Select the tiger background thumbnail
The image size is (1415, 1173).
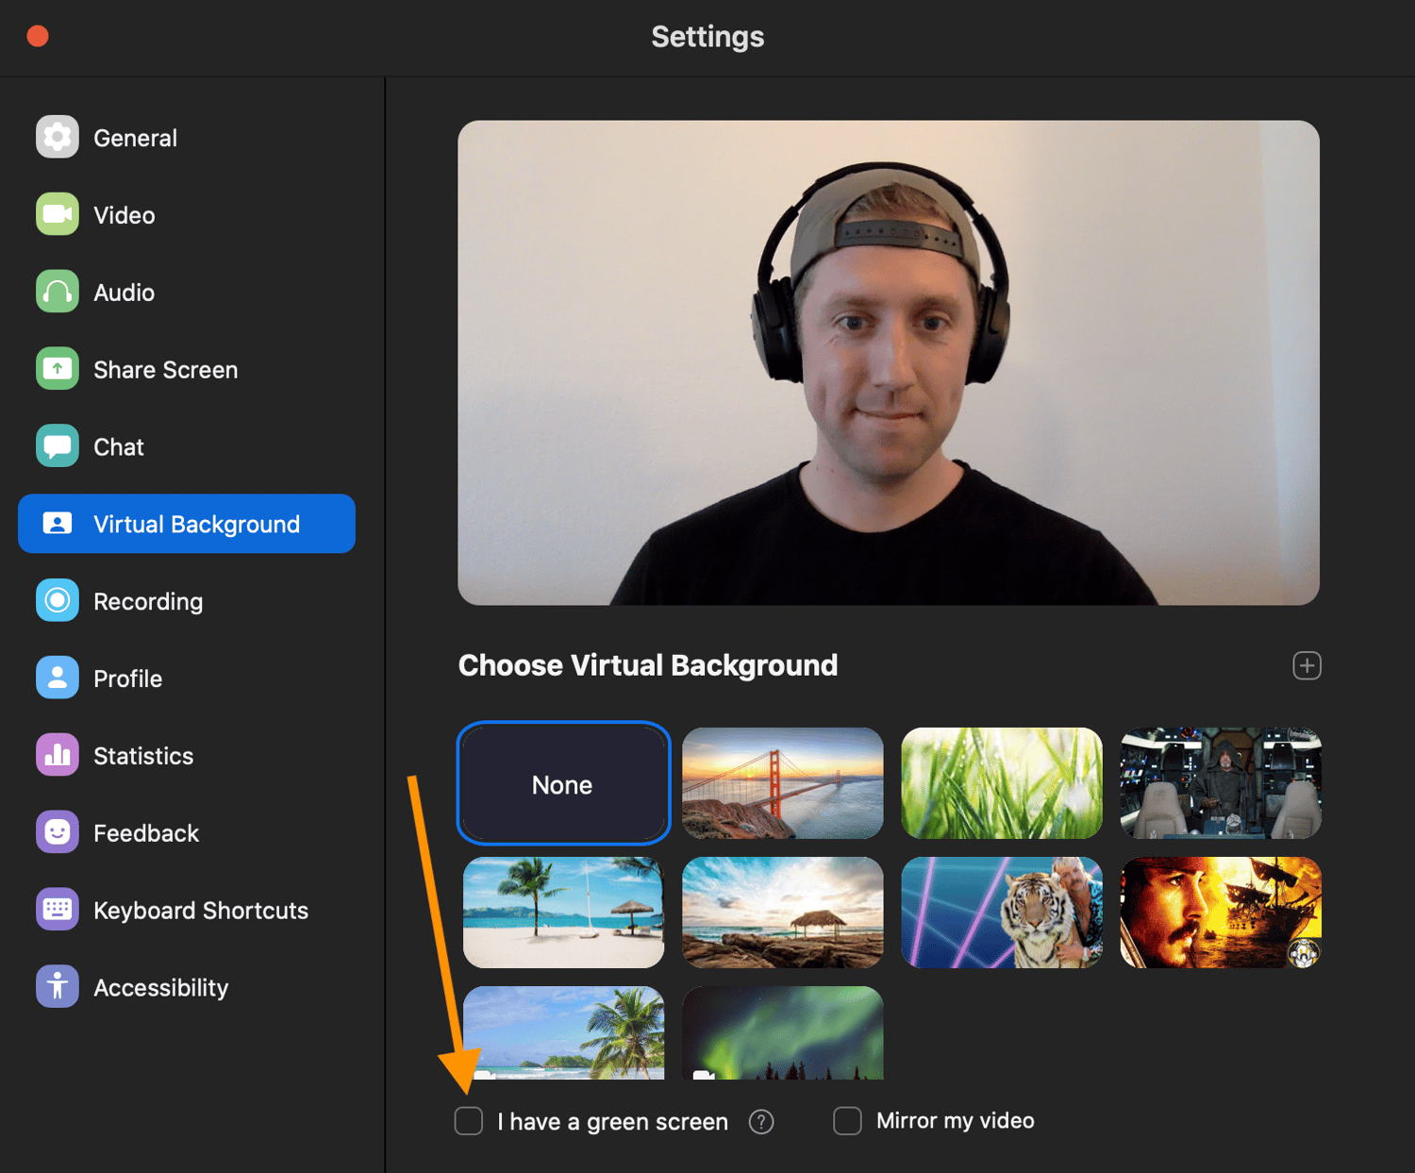point(1001,912)
